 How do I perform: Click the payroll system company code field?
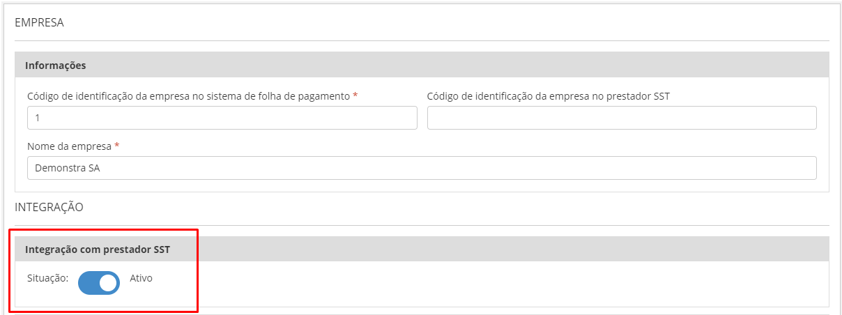[222, 118]
